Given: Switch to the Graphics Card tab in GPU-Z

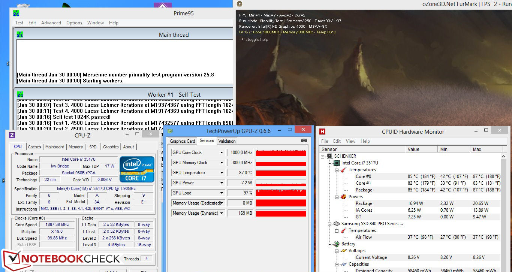Looking at the screenshot, I should pyautogui.click(x=183, y=141).
